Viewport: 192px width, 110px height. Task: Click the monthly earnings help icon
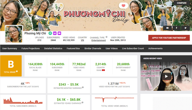click(x=83, y=87)
